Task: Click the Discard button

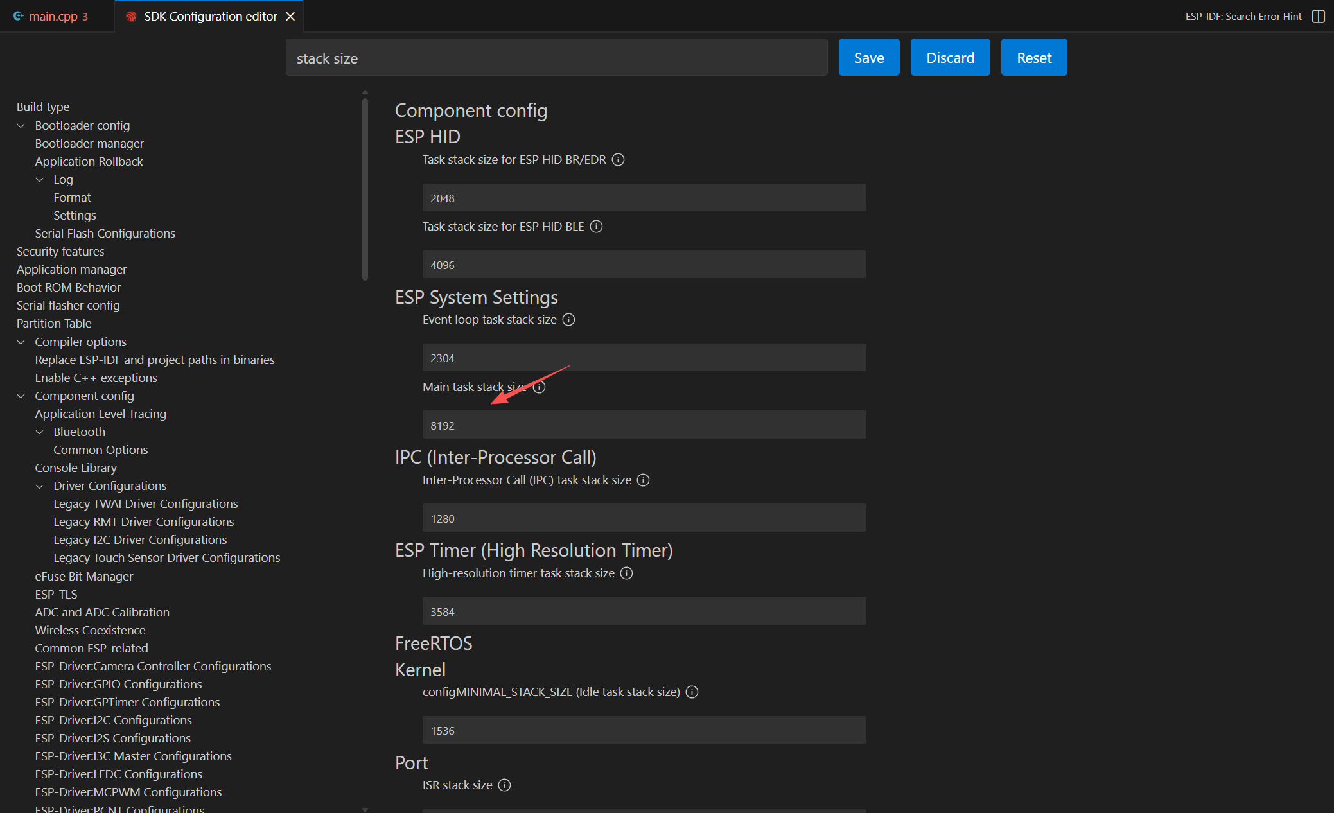Action: click(950, 57)
